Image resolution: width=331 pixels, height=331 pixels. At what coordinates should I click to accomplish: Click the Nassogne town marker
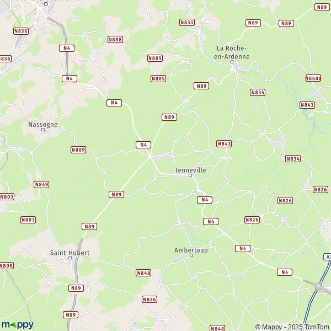click(43, 130)
